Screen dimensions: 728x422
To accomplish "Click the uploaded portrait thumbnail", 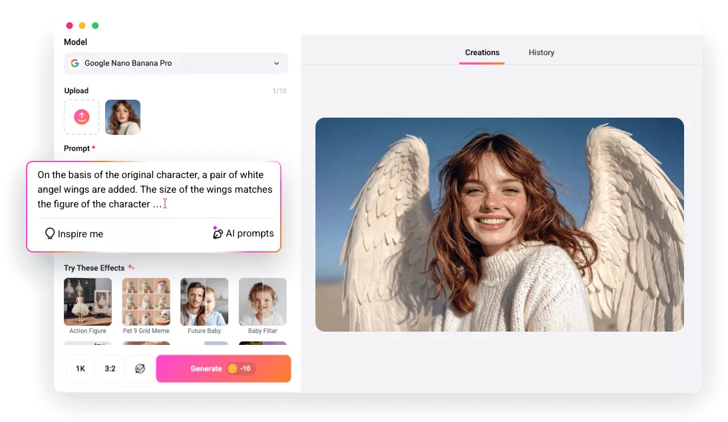I will pyautogui.click(x=122, y=118).
